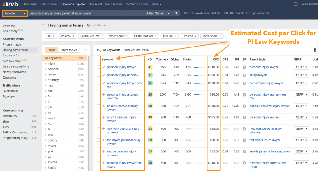318x171 pixels.
Task: Check personal injury lawyer near me checkbox
Action: (x=98, y=83)
